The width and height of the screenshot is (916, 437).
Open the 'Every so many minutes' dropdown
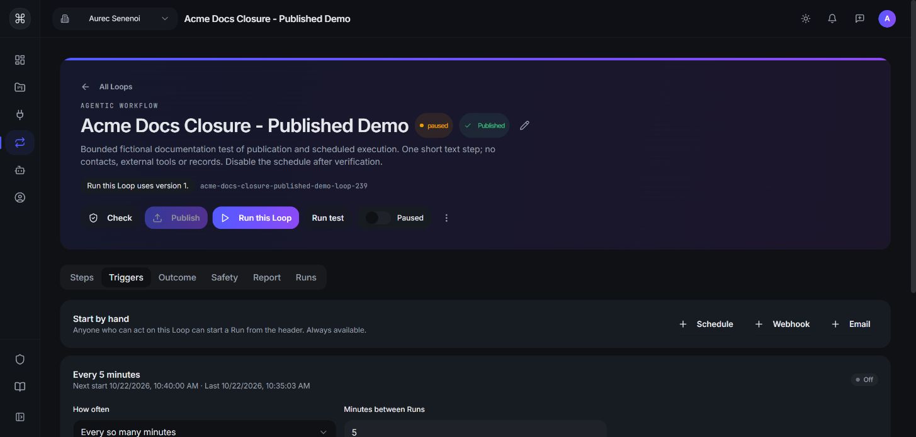click(204, 431)
